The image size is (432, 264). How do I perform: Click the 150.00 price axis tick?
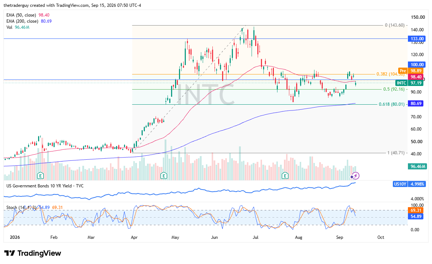point(418,17)
